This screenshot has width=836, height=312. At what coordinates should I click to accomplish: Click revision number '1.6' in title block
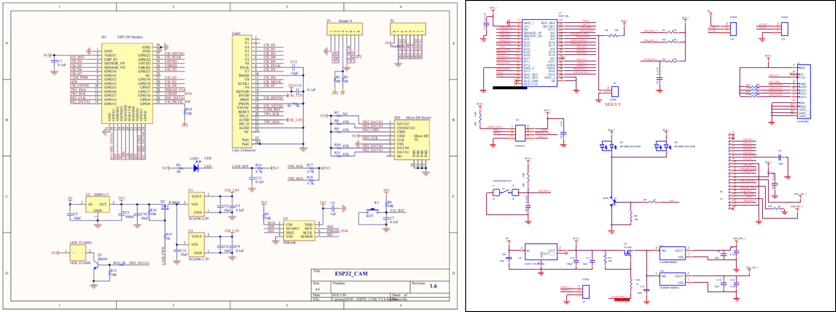click(x=433, y=286)
